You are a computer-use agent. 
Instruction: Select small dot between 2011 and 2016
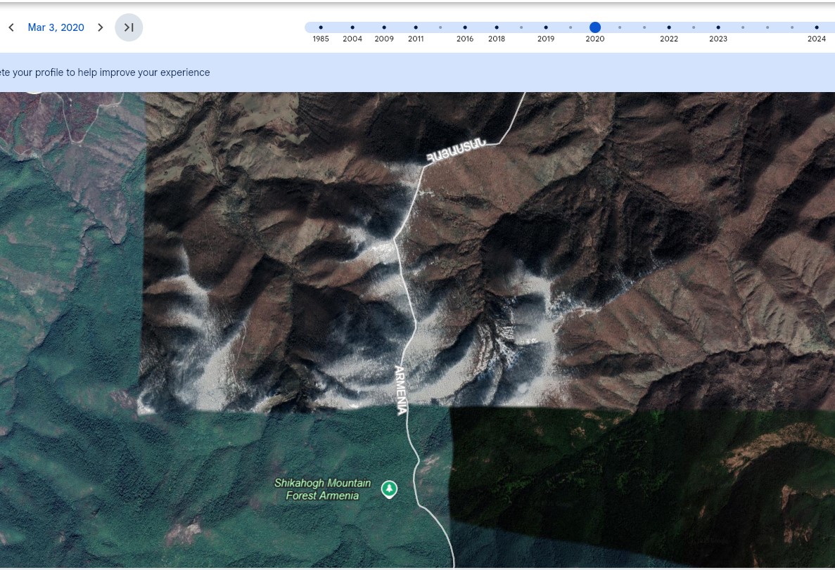440,27
